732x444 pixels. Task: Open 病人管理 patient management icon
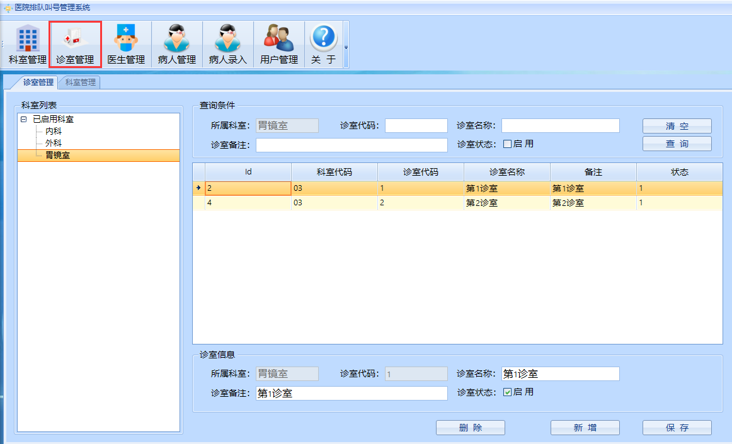click(x=177, y=44)
